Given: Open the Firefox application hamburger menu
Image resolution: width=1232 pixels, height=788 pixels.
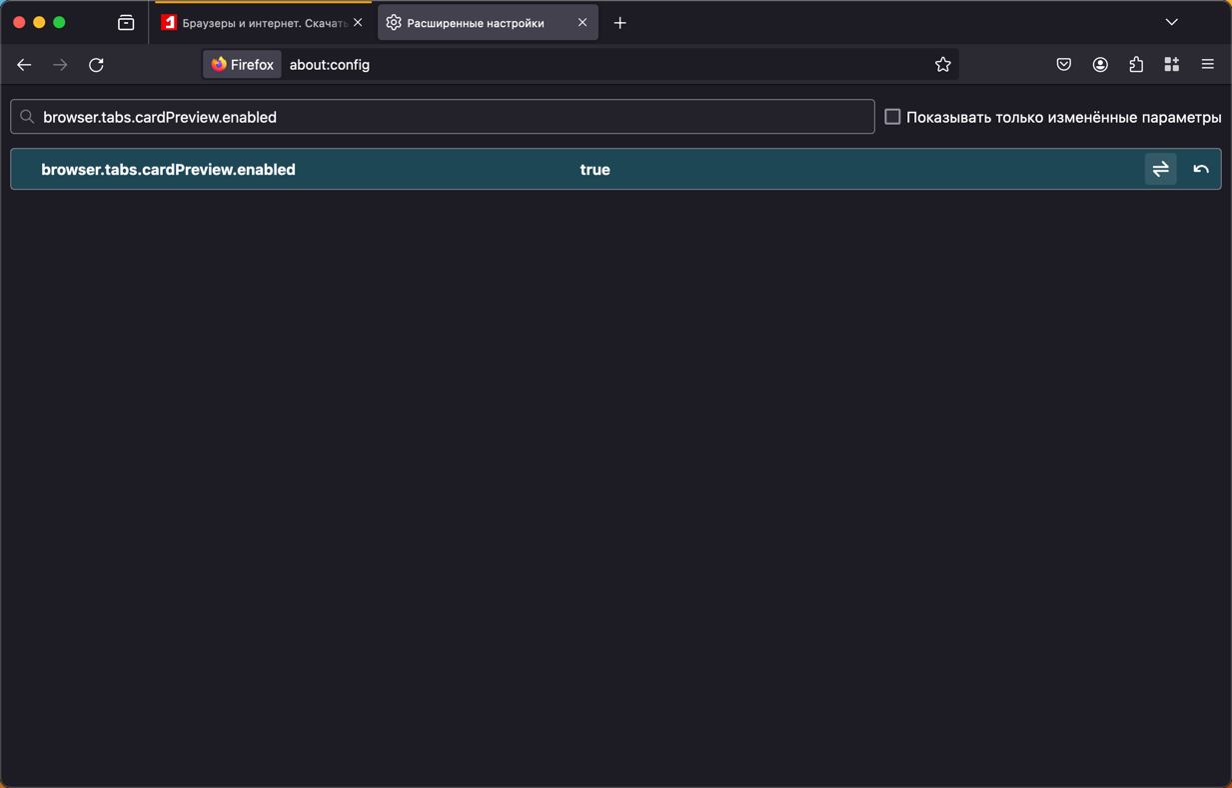Looking at the screenshot, I should coord(1207,65).
